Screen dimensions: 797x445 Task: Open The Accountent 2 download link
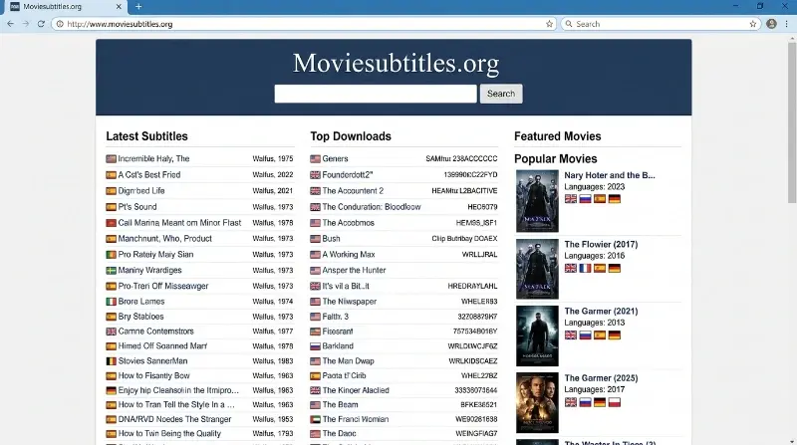(353, 191)
